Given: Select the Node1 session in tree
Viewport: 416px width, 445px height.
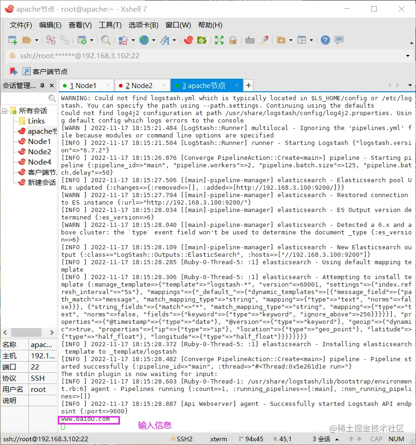Looking at the screenshot, I should click(35, 141).
